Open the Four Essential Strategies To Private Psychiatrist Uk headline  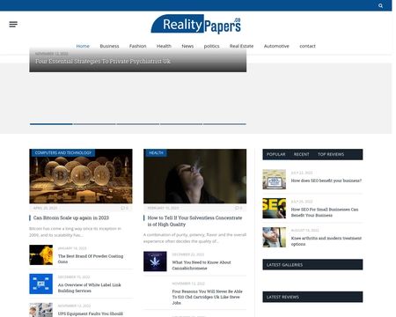pyautogui.click(x=103, y=61)
